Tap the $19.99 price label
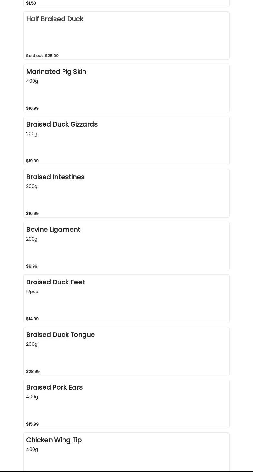The image size is (253, 472). pos(32,161)
